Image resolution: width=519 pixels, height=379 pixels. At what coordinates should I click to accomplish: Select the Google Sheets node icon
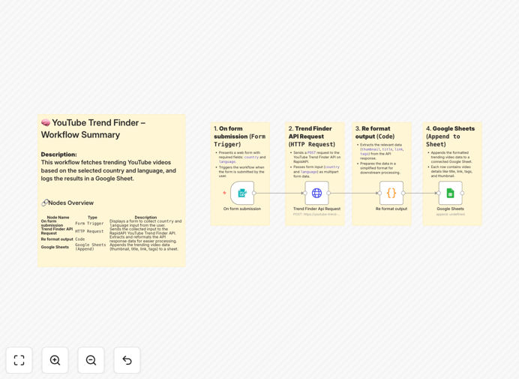(x=450, y=193)
